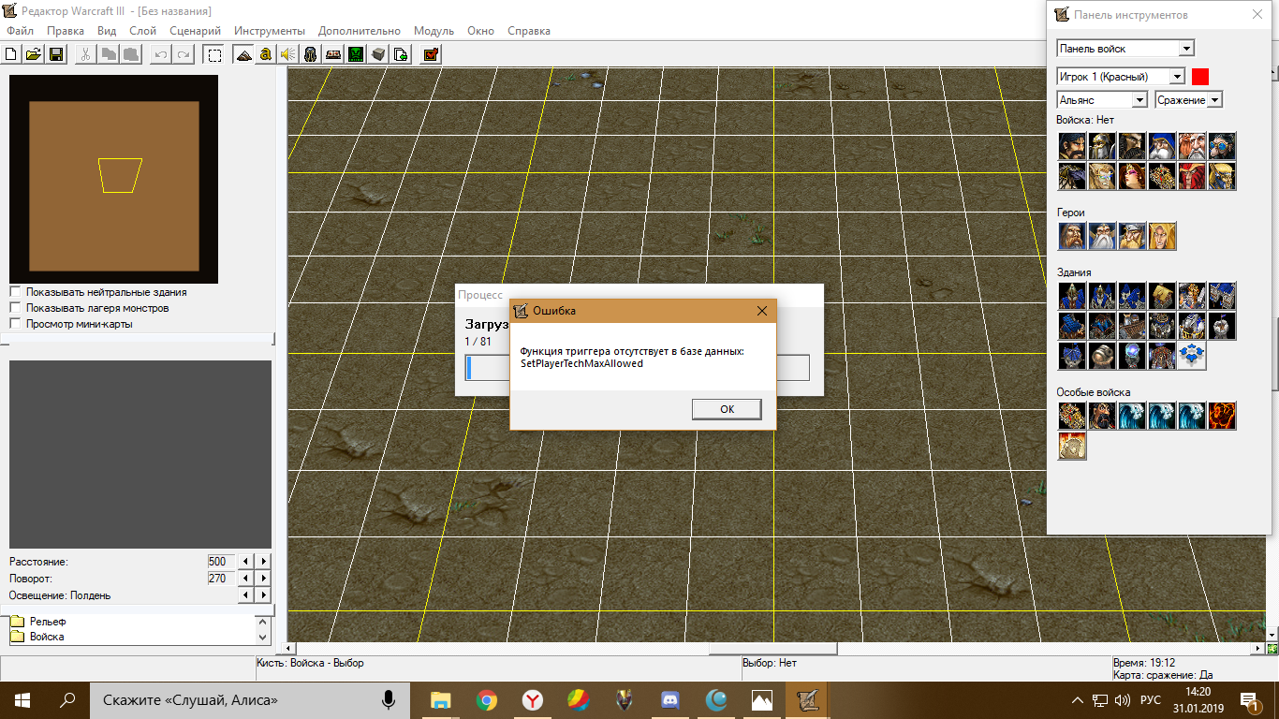Screen dimensions: 1279x719
Task: Choose the Archmage hero icon
Action: coord(1102,236)
